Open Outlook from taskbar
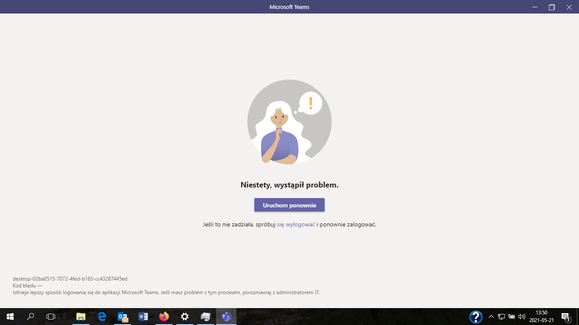 pos(123,317)
